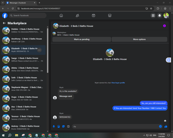Open Seth - 3 Beds 3 Baths conversation

24,79
